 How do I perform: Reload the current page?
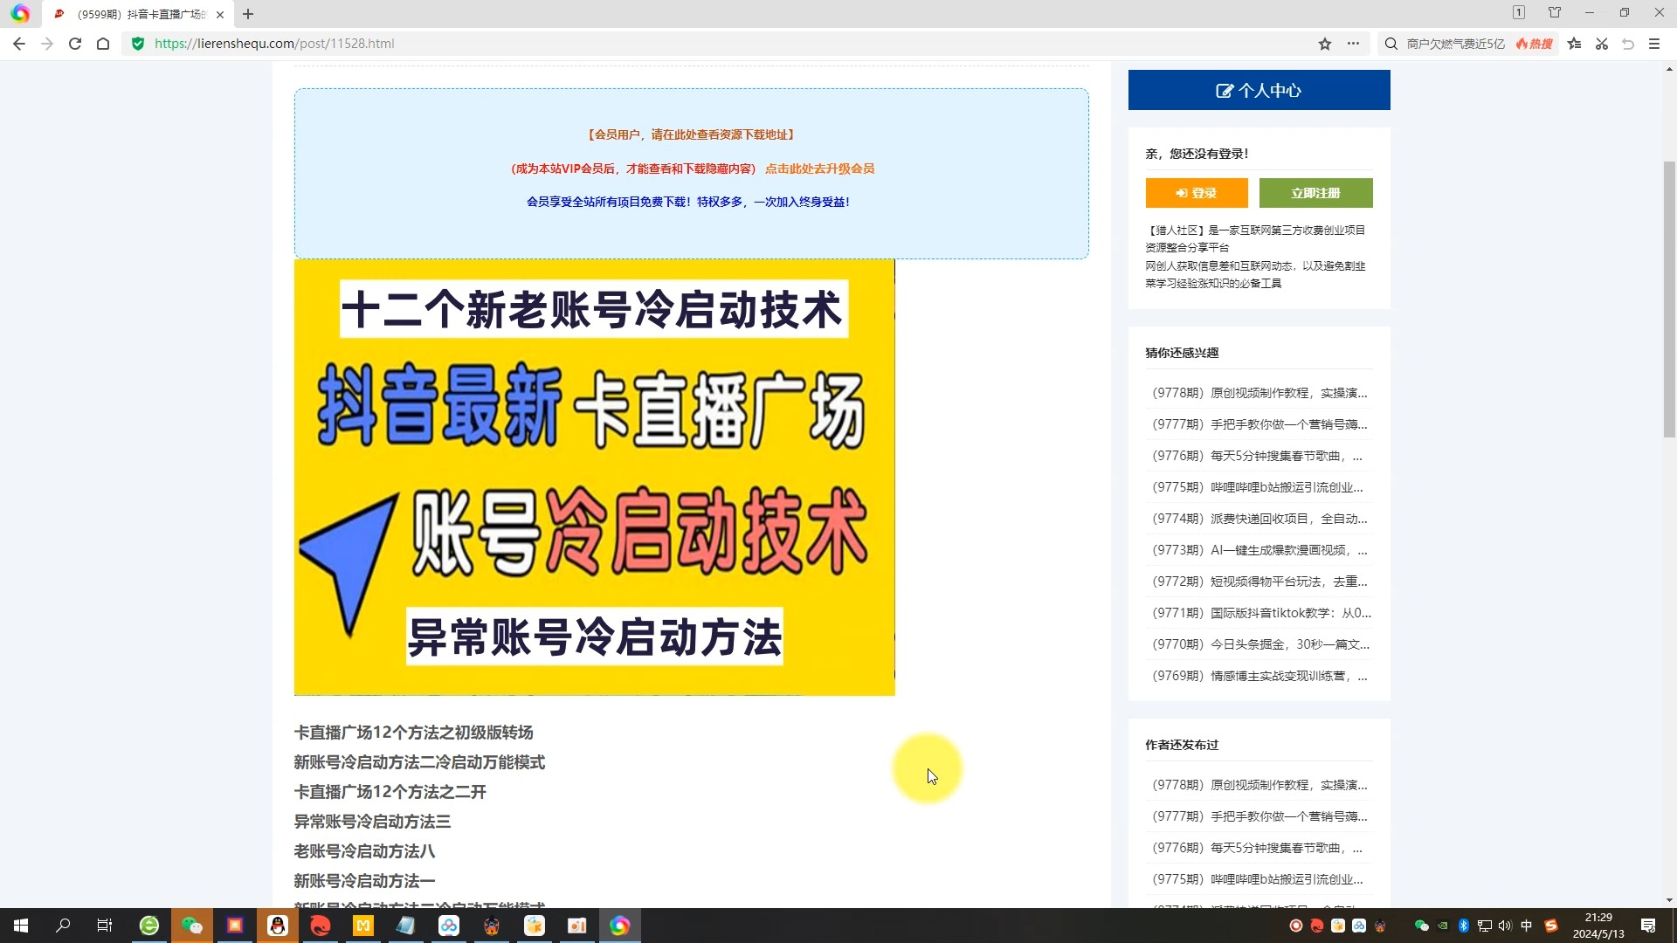point(75,44)
